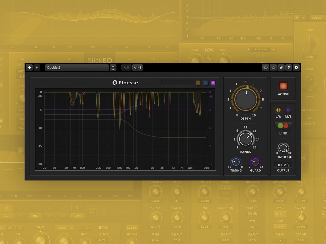Viewport: 326px width, 244px height.
Task: Click the Finesse logo above the graph
Action: [125, 83]
